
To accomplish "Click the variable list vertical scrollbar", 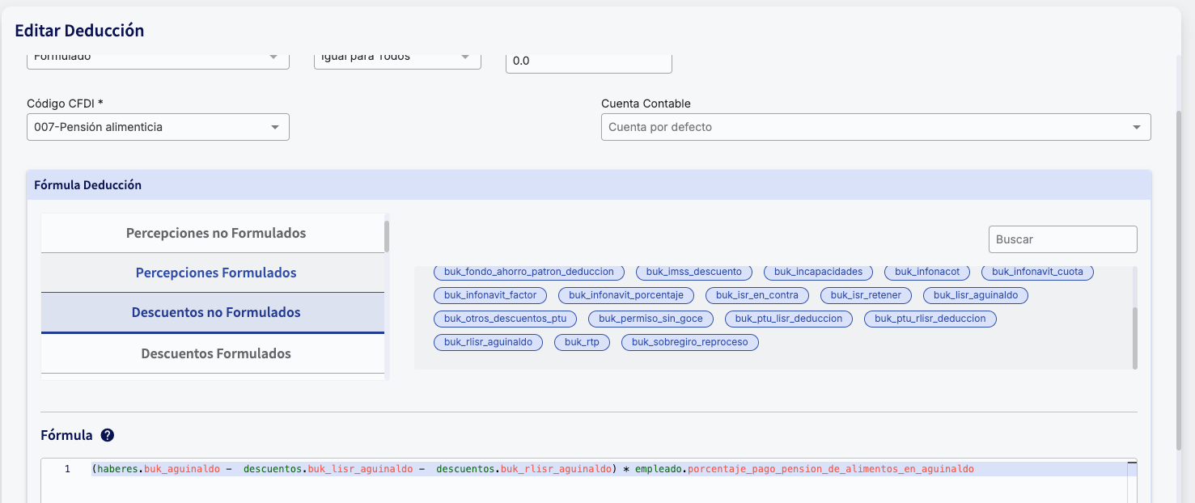I will [1134, 337].
